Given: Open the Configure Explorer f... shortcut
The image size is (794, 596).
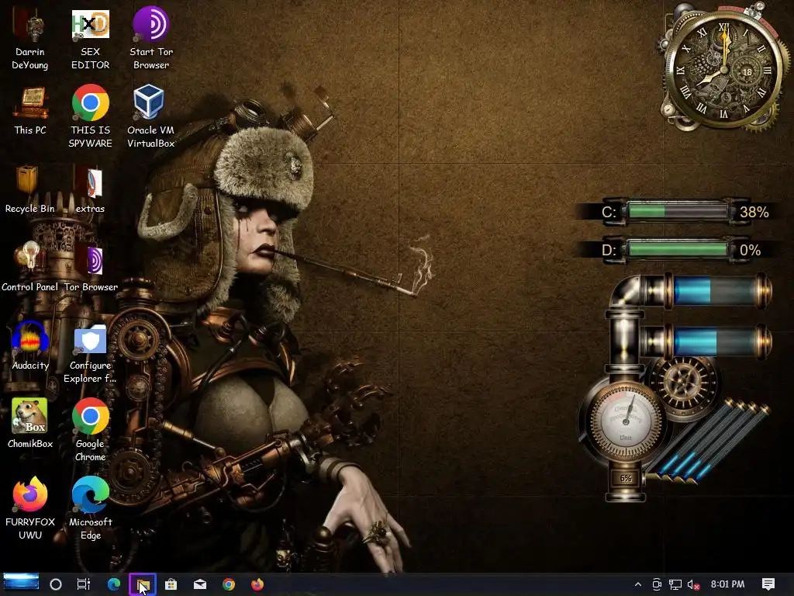Looking at the screenshot, I should [x=90, y=354].
